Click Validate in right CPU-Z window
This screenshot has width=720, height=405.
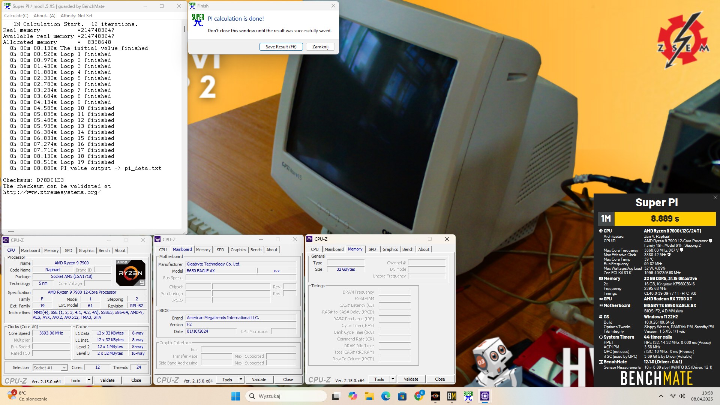click(411, 379)
